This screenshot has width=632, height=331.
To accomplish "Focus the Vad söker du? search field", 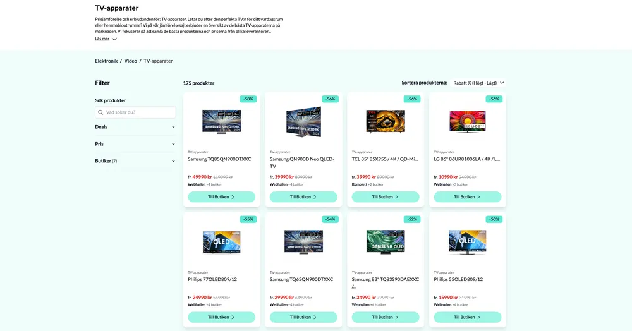I will point(135,112).
